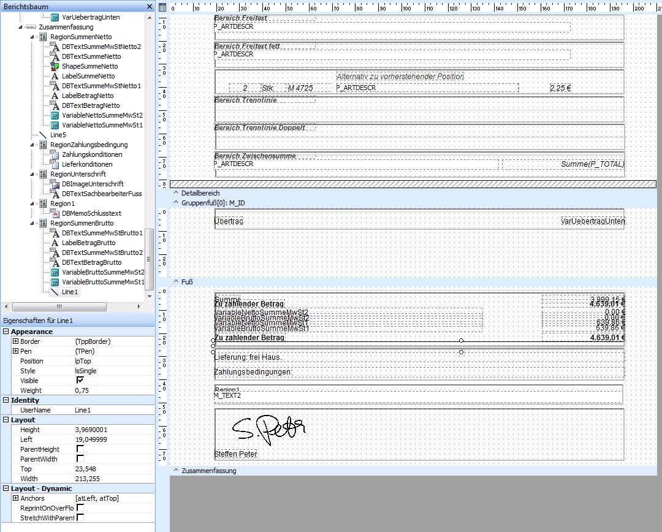Click the ShapeSummeNetto shape icon
This screenshot has width=662, height=532.
pos(55,66)
